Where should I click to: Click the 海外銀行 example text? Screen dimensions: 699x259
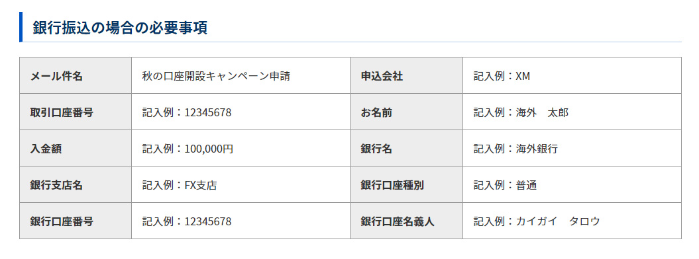click(x=537, y=149)
